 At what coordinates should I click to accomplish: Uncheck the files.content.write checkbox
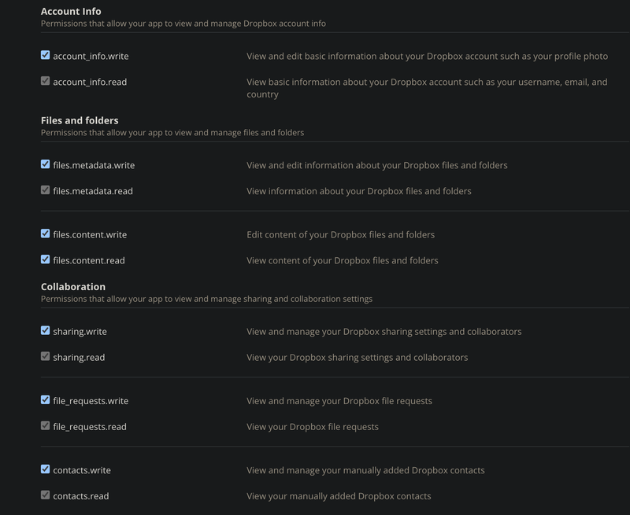point(46,234)
